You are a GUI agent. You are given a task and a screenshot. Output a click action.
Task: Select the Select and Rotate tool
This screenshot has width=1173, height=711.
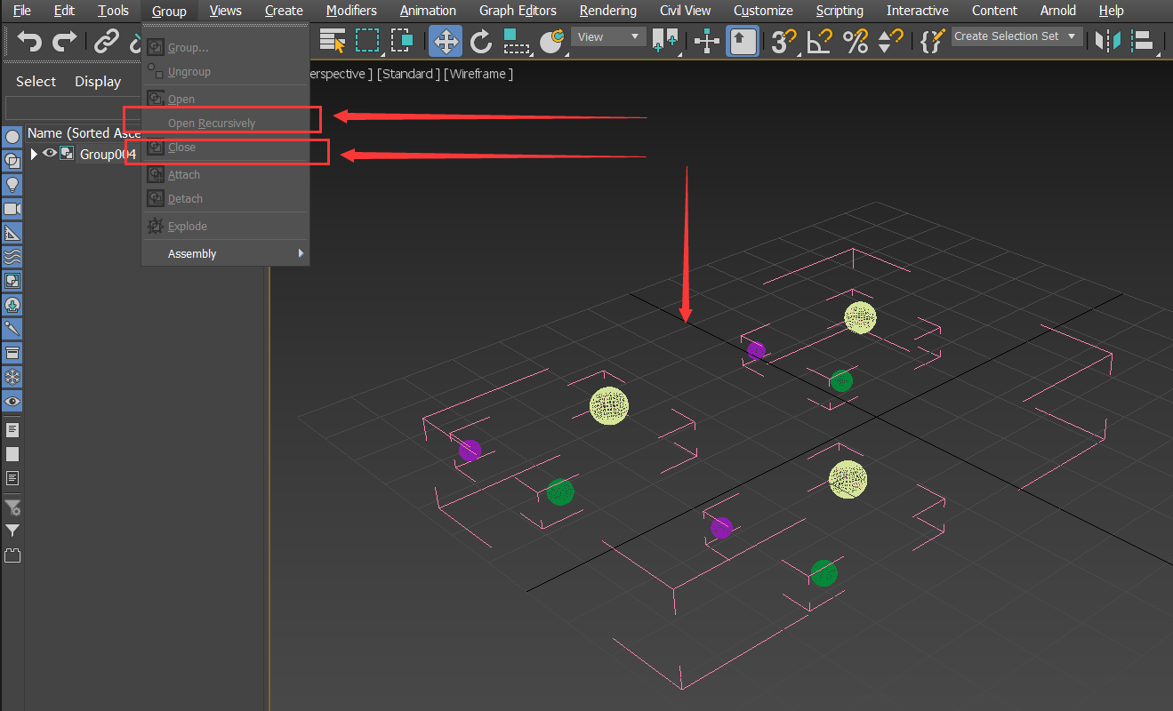click(481, 41)
